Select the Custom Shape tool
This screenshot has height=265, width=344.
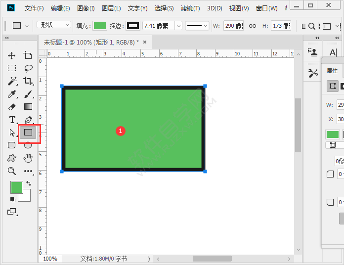coord(12,158)
